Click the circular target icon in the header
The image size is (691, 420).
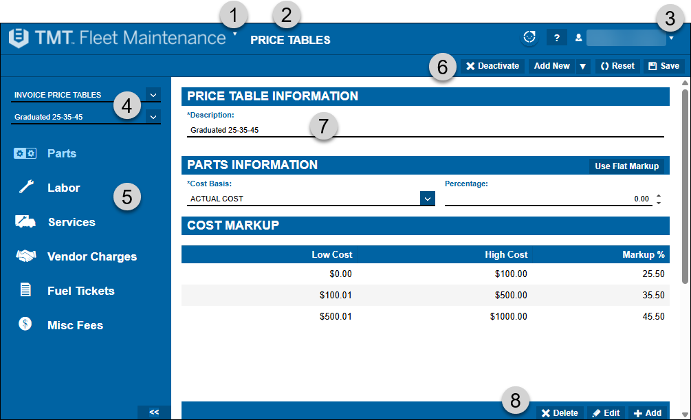(x=529, y=37)
